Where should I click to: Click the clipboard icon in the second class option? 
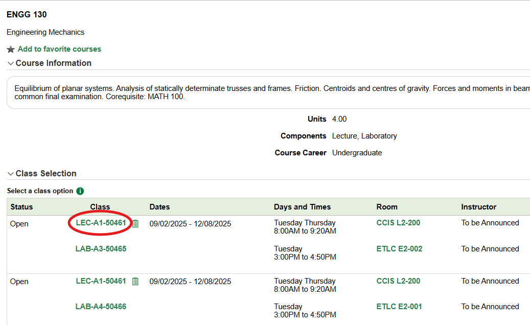134,281
